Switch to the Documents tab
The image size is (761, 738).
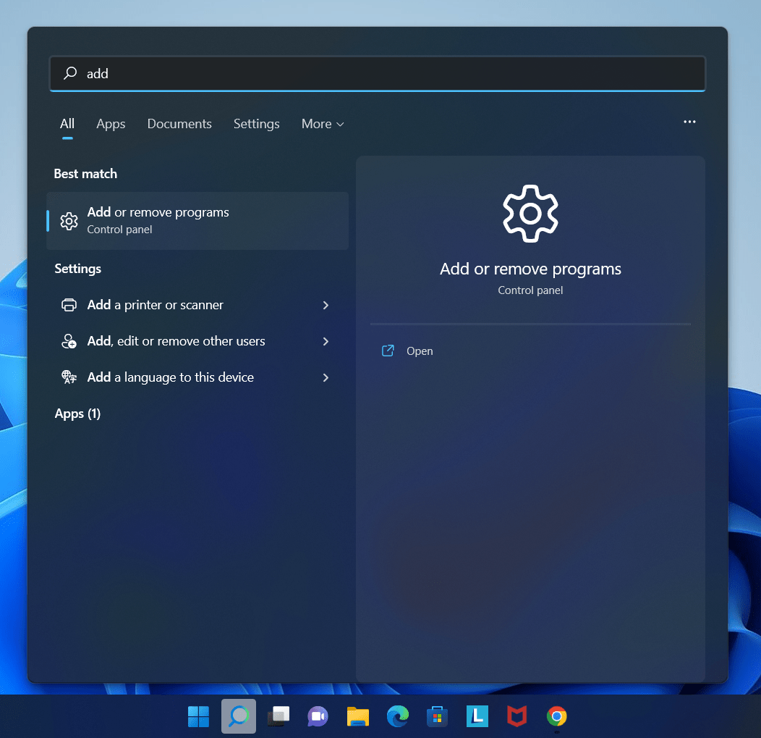click(179, 124)
